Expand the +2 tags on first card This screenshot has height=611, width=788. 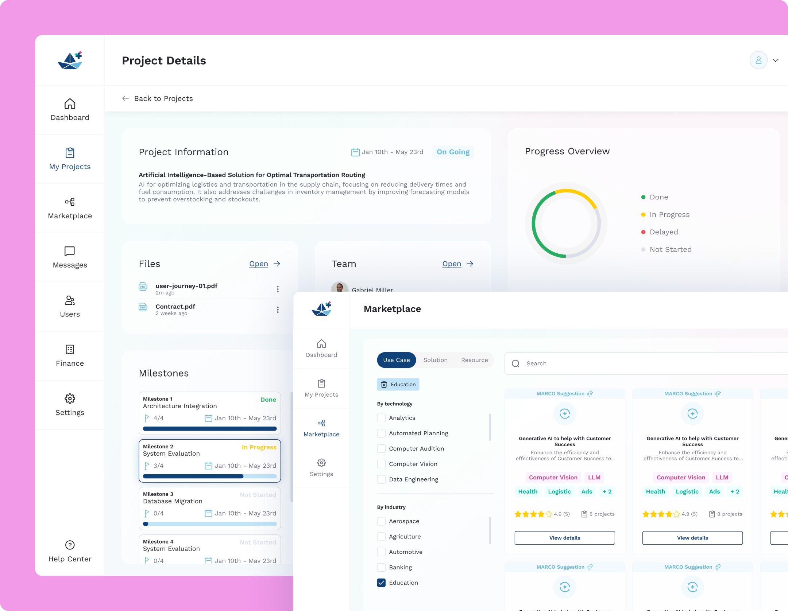(607, 491)
